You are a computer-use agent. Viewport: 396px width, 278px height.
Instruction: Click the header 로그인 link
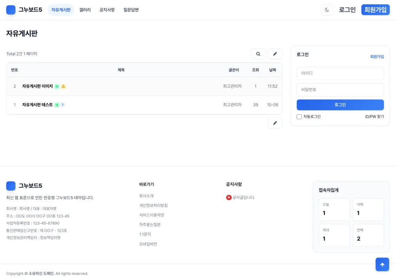click(x=347, y=10)
